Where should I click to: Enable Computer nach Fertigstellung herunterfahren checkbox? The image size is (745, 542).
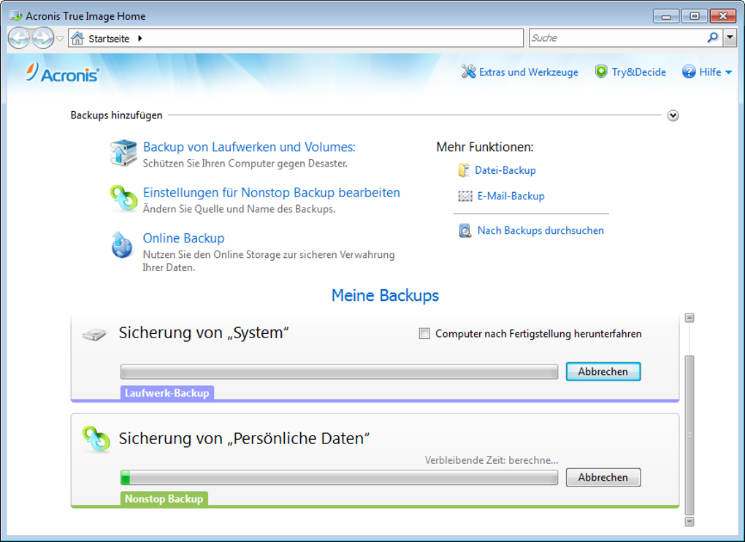click(424, 334)
